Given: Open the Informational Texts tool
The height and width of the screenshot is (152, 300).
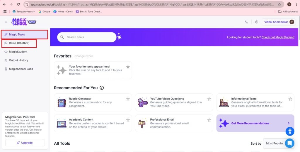Looking at the screenshot, I should point(255,102).
